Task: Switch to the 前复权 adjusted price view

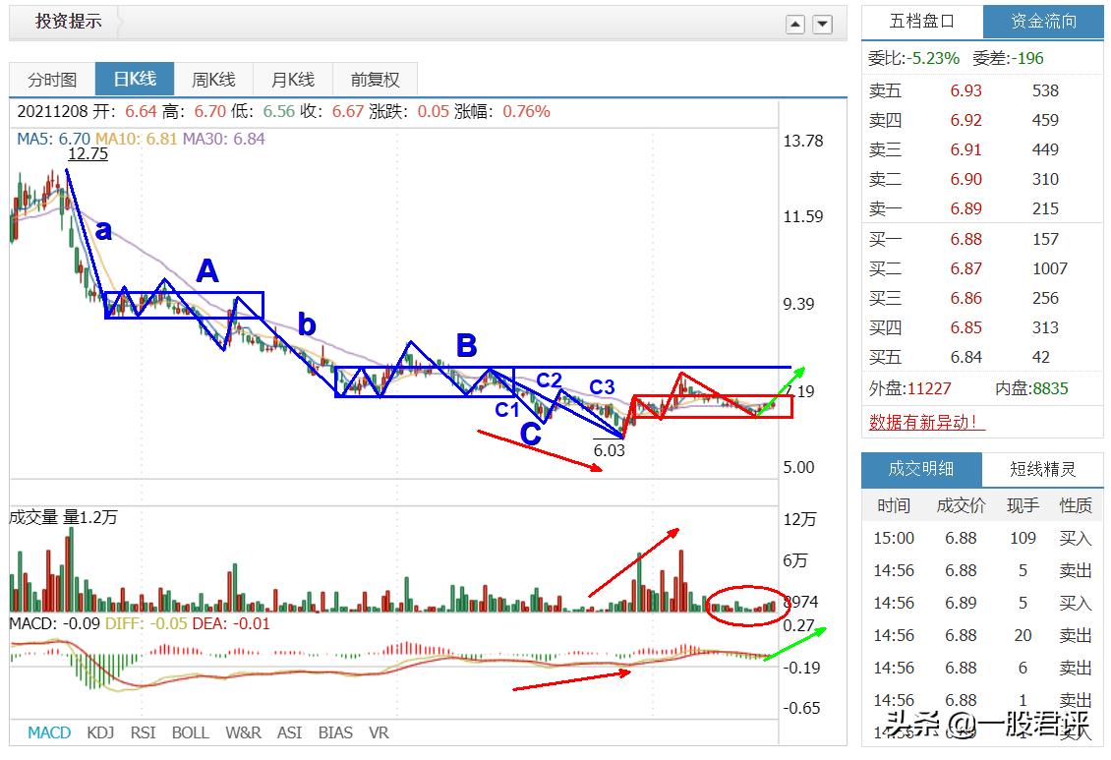Action: pyautogui.click(x=375, y=79)
